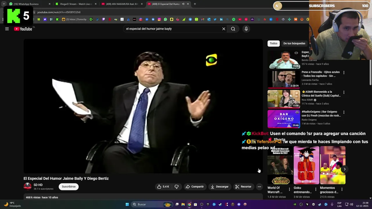372x209 pixels.
Task: Open the Telegram bookmark icon
Action: (x=190, y=19)
